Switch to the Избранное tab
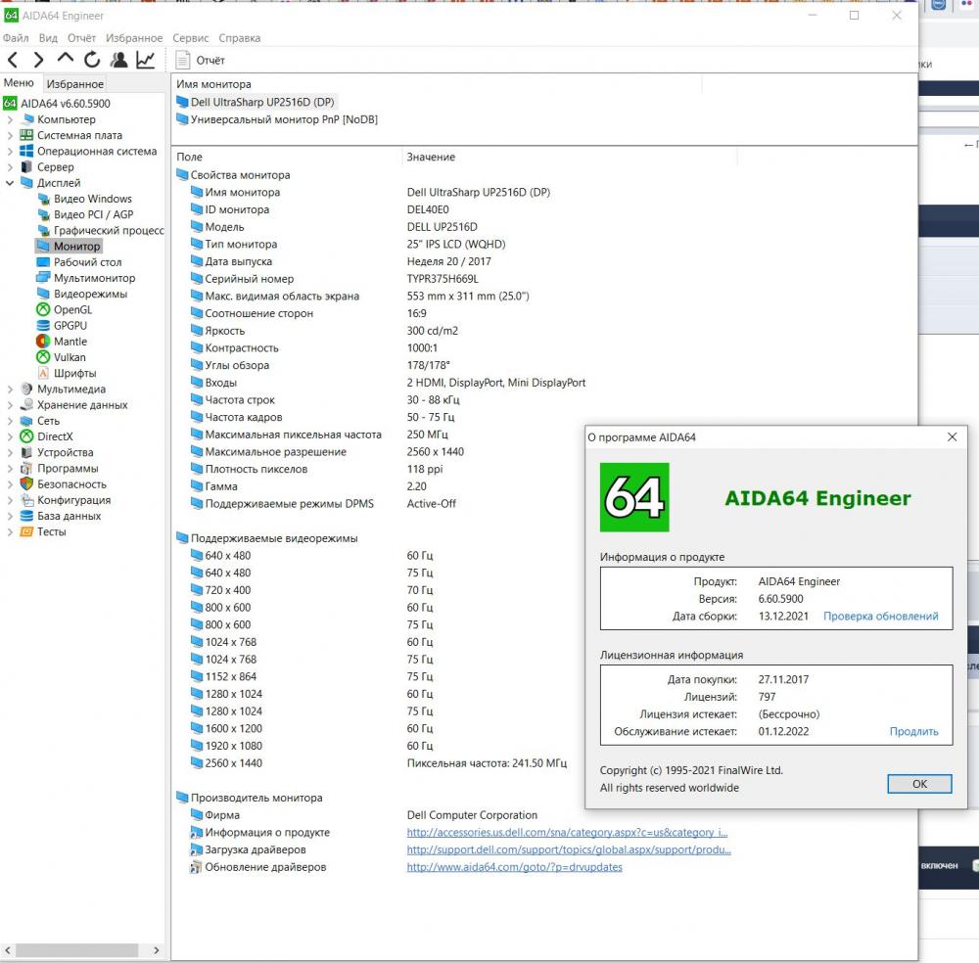The width and height of the screenshot is (979, 963). pos(75,83)
